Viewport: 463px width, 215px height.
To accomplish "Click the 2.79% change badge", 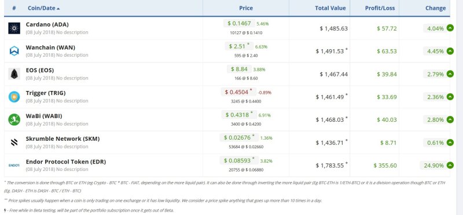I will (435, 74).
